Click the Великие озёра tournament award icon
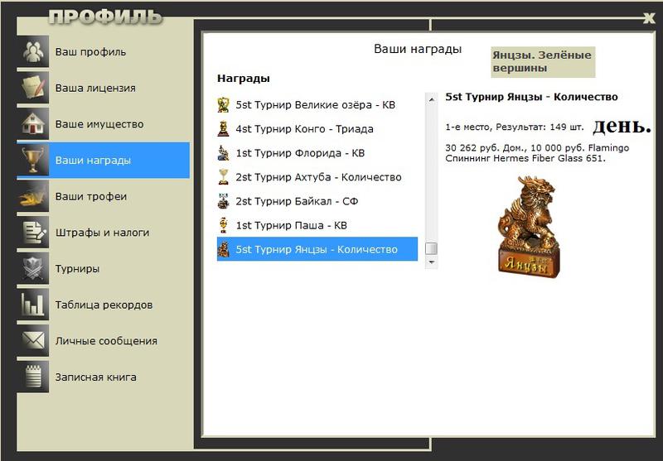Screen dimensions: 663x461 coord(223,104)
